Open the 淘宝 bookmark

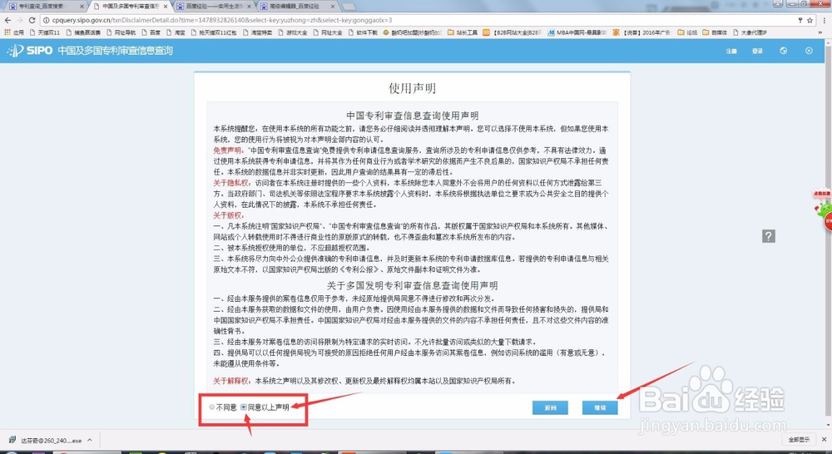[x=176, y=32]
